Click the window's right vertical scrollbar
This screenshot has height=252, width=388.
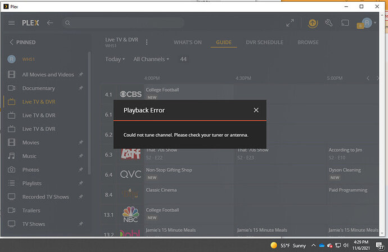click(382, 124)
